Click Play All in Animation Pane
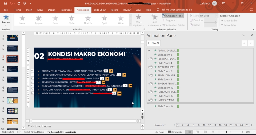 (154, 43)
